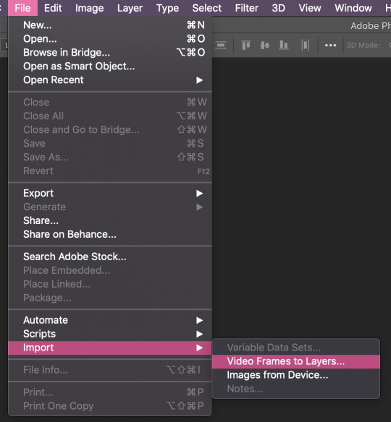This screenshot has height=422, width=391.
Task: Open the Window menu
Action: click(353, 8)
